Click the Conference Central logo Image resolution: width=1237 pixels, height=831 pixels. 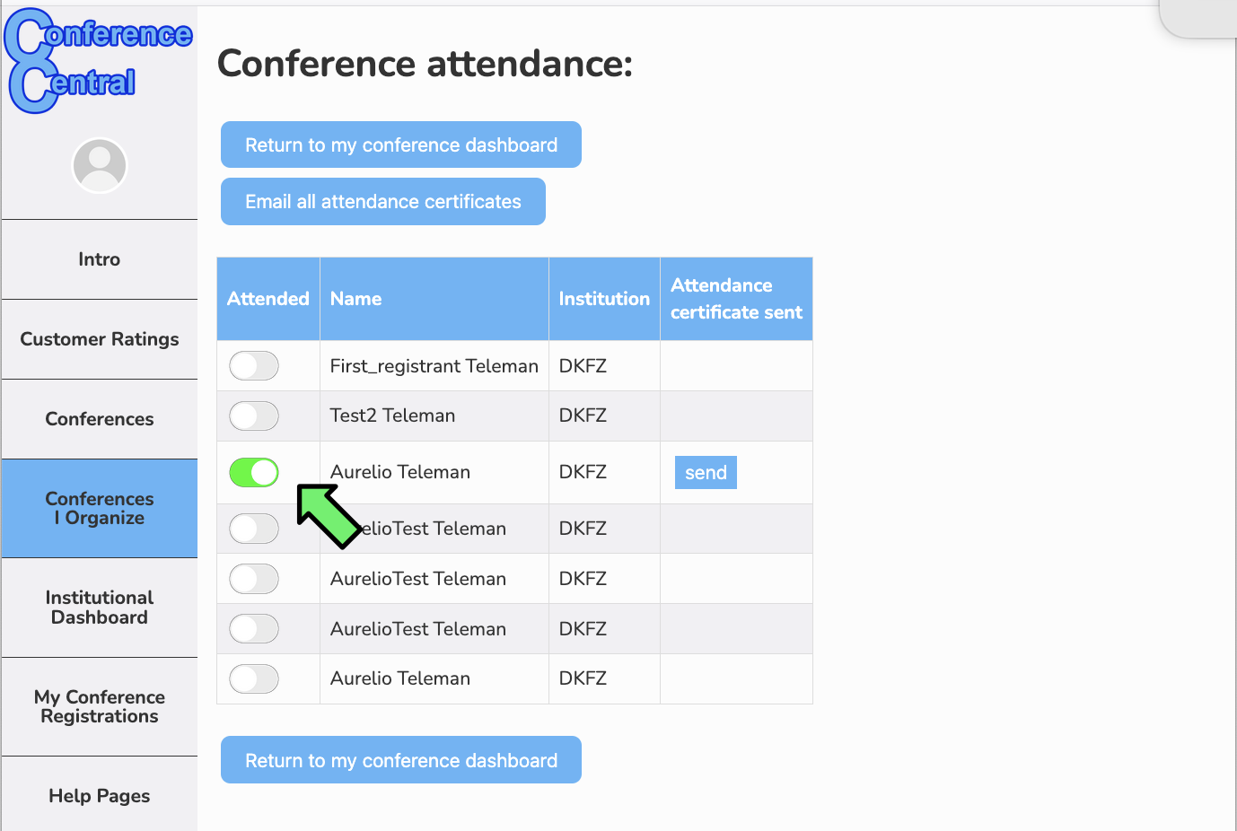[97, 61]
